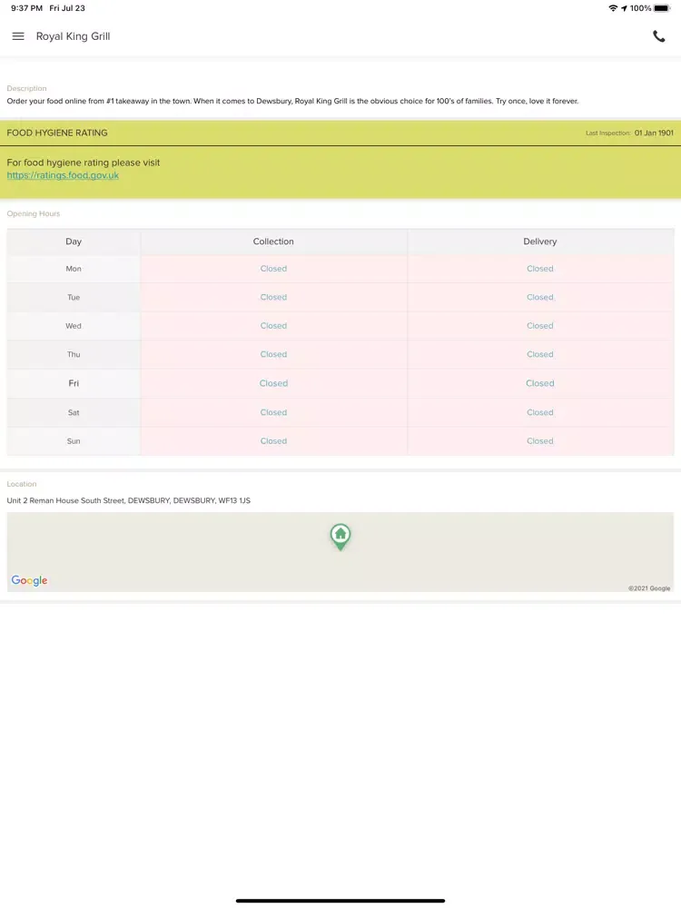Click Tuesday's Collection Closed cell
The width and height of the screenshot is (681, 908).
(273, 297)
